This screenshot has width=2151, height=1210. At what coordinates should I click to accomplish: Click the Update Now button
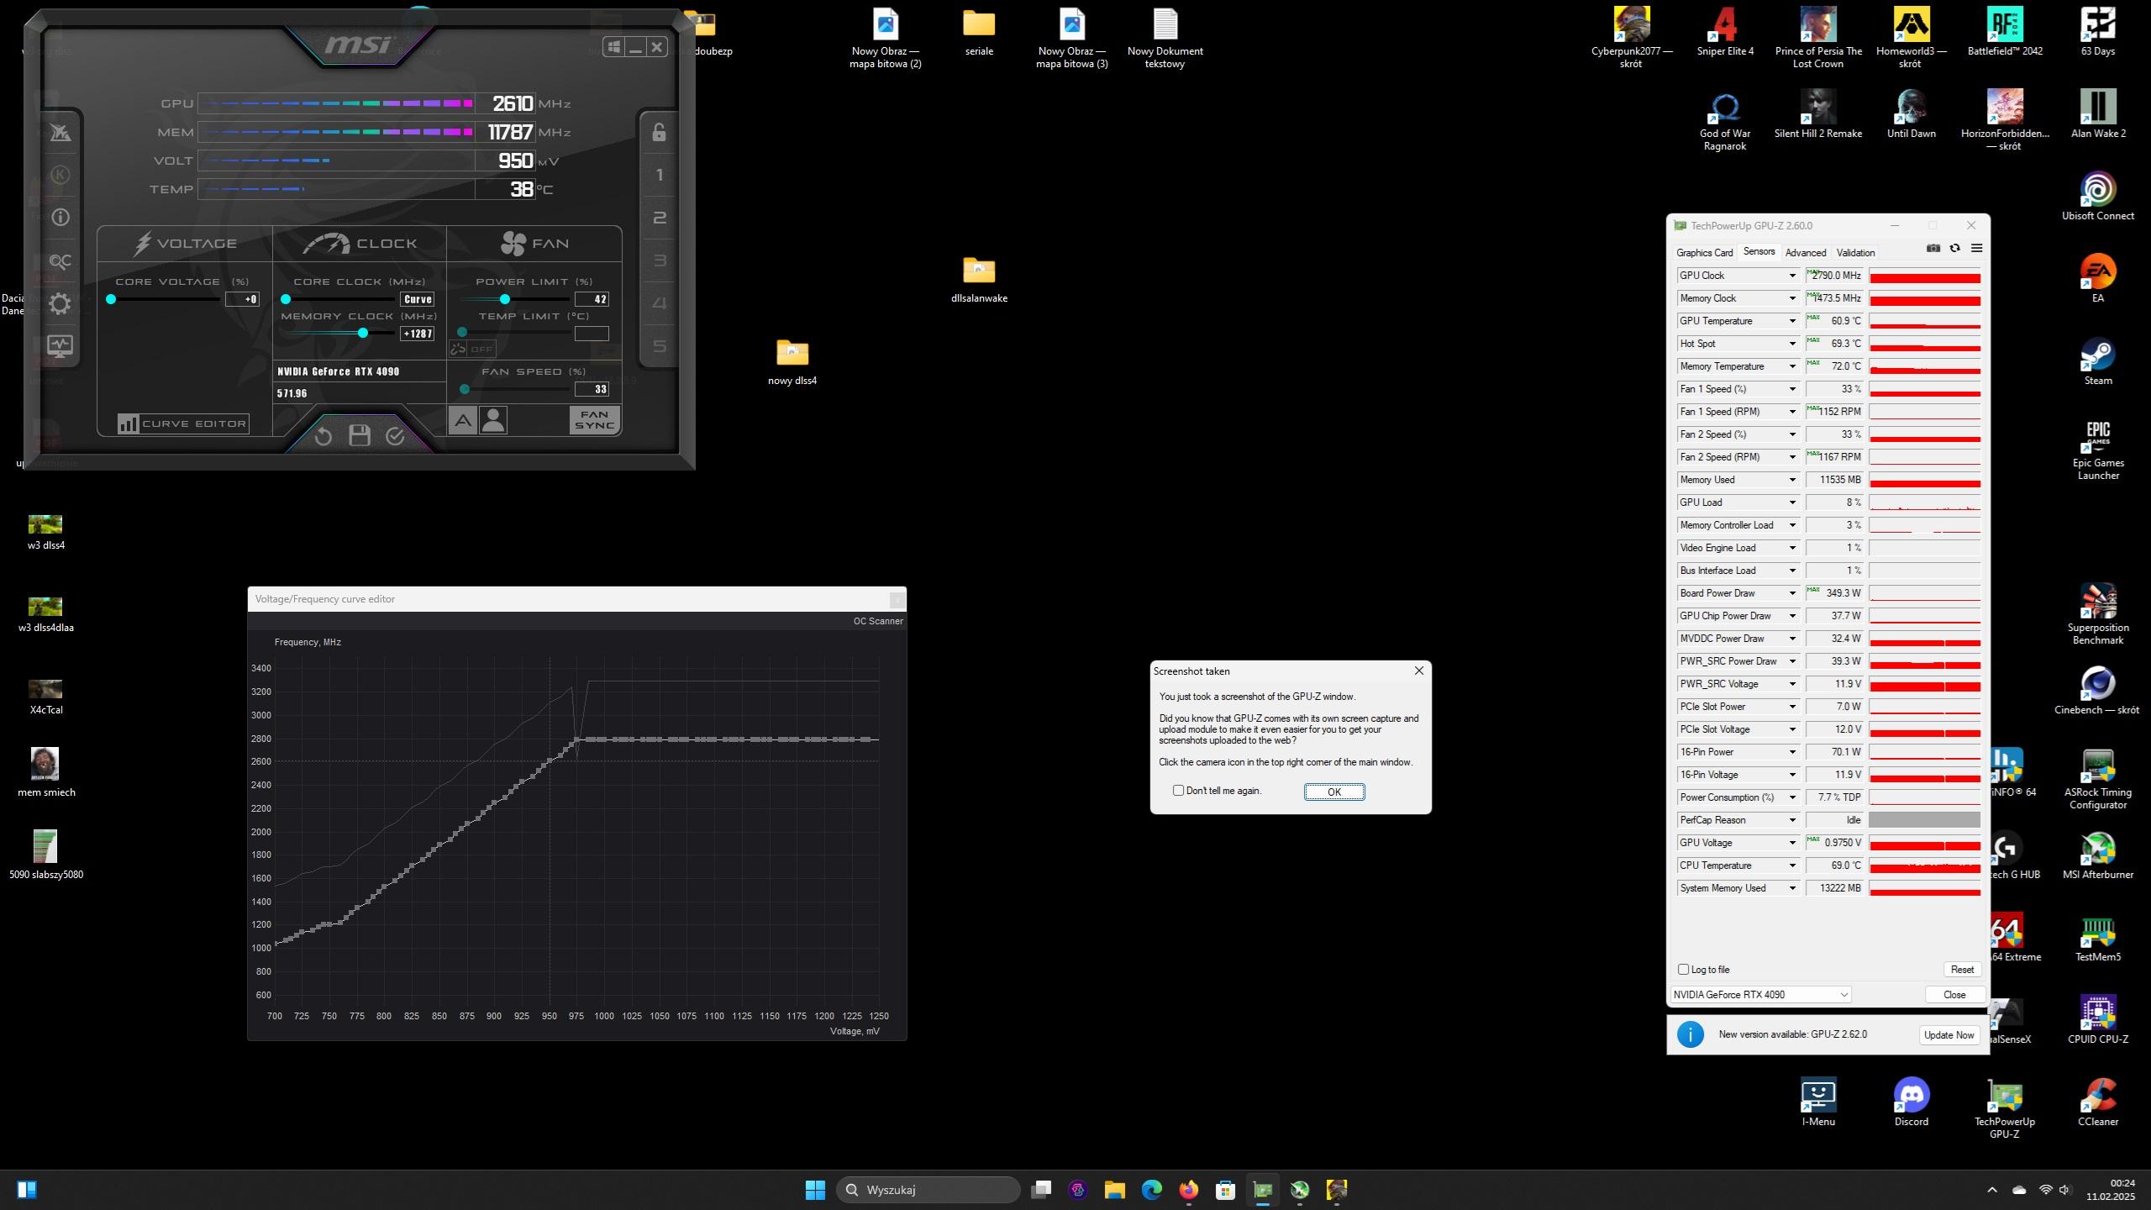click(1949, 1035)
